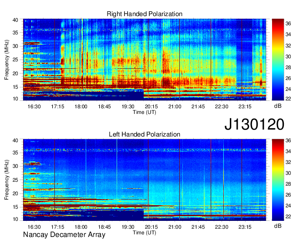The height and width of the screenshot is (240, 296).
Task: Click 36 dB tick on Right Handed color bar
Action: click(288, 23)
